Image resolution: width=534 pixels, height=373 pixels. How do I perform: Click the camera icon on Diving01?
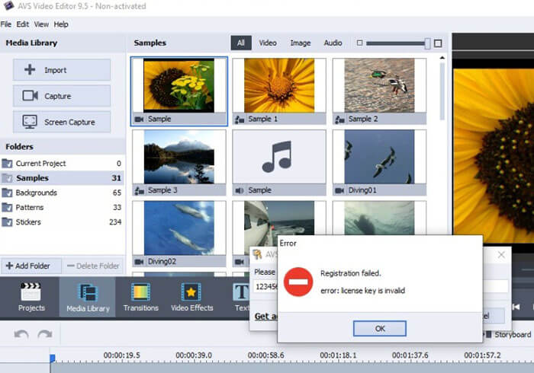(339, 190)
